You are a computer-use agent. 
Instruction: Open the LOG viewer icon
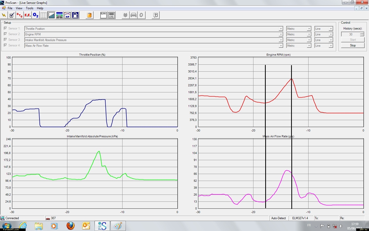tap(111, 15)
